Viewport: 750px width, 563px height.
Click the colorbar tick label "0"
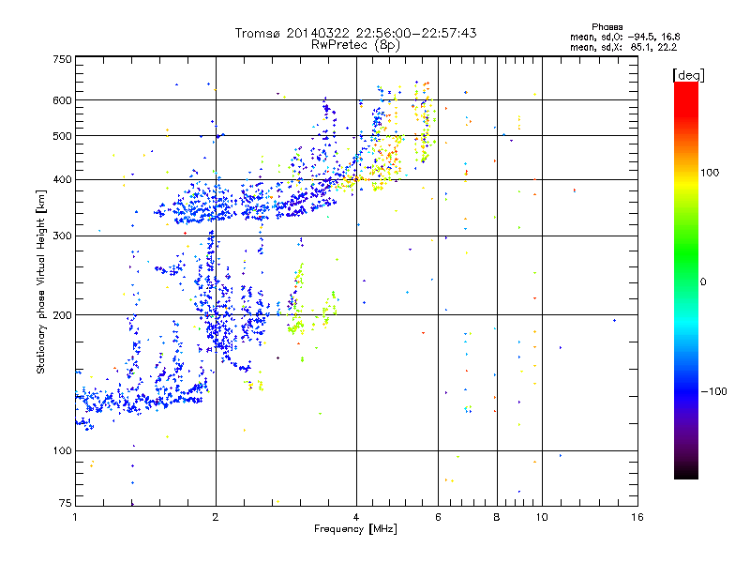pyautogui.click(x=702, y=281)
